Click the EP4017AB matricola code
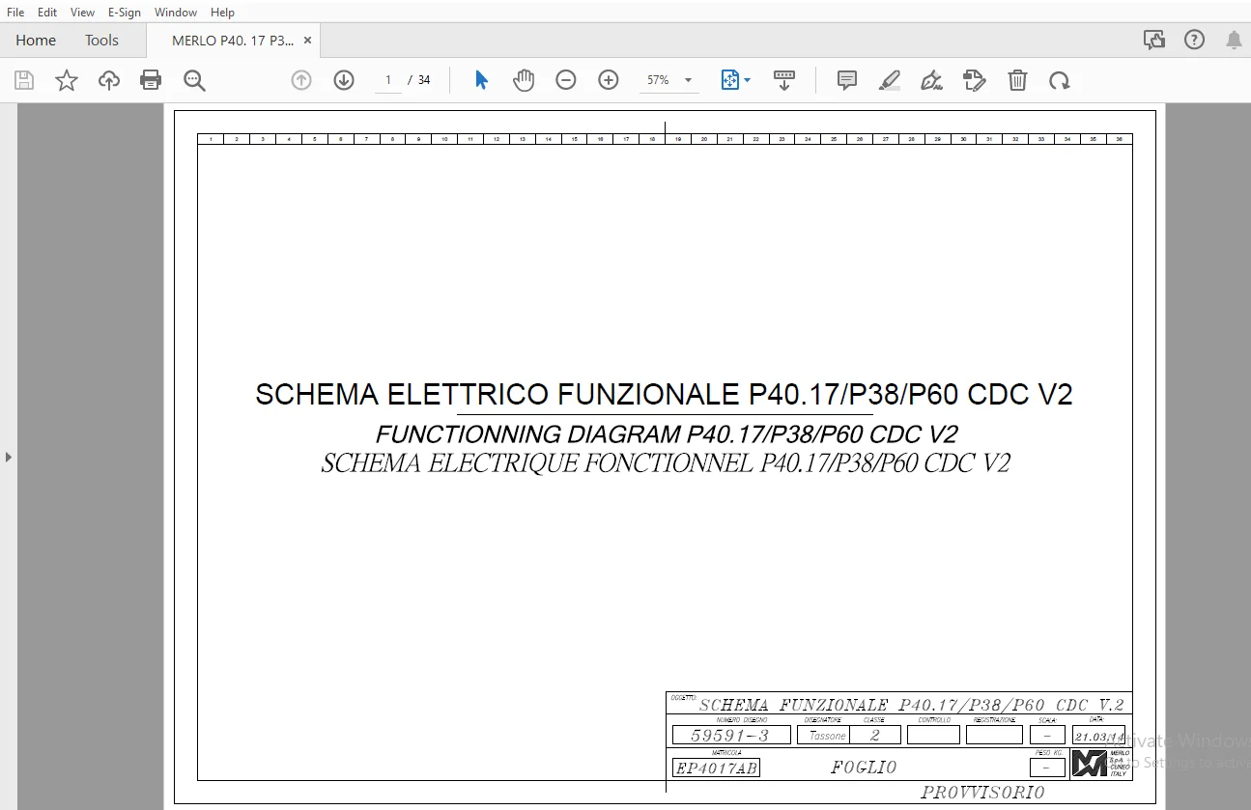The width and height of the screenshot is (1251, 810). click(x=716, y=768)
